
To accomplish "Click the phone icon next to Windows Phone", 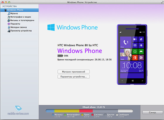I will (x=6, y=10).
